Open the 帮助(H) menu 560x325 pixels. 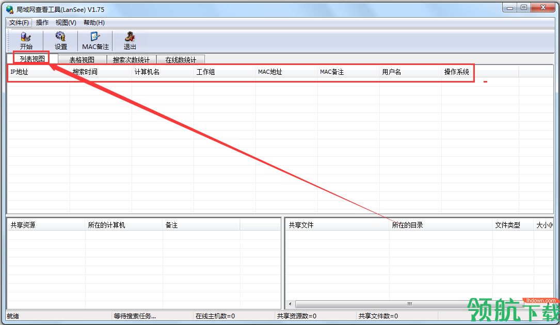coord(94,23)
